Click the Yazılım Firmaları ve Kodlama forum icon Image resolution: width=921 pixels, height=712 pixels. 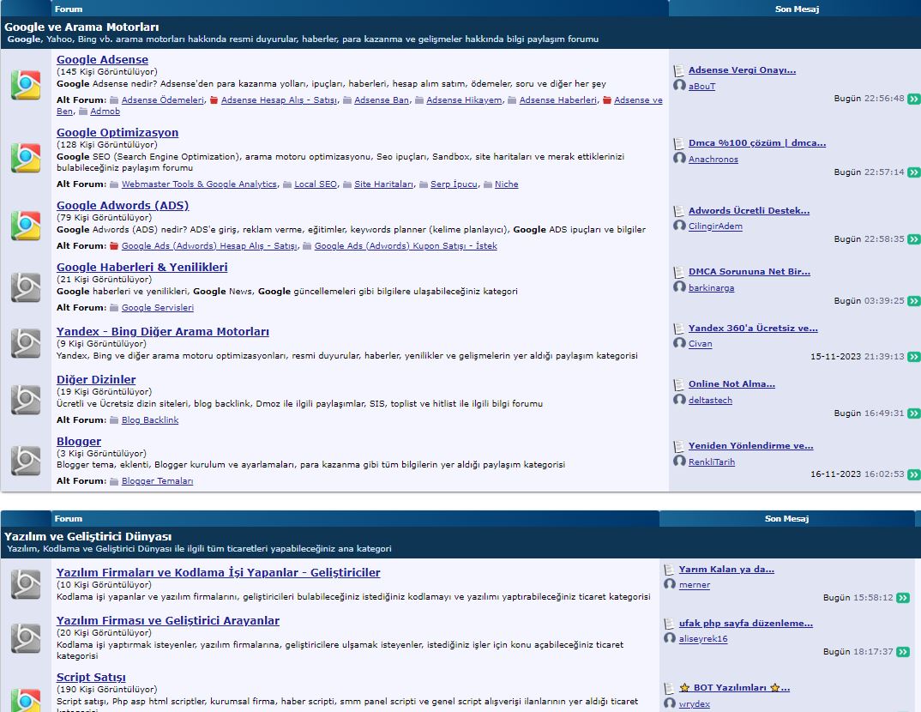coord(26,584)
